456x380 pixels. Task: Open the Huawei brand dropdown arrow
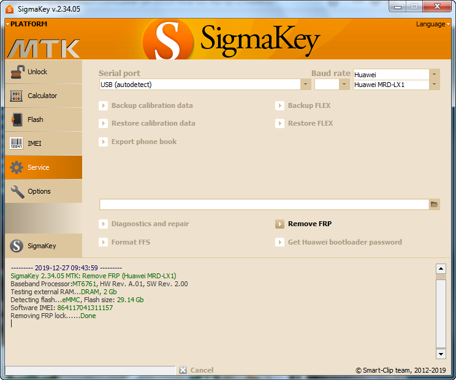[x=434, y=74]
